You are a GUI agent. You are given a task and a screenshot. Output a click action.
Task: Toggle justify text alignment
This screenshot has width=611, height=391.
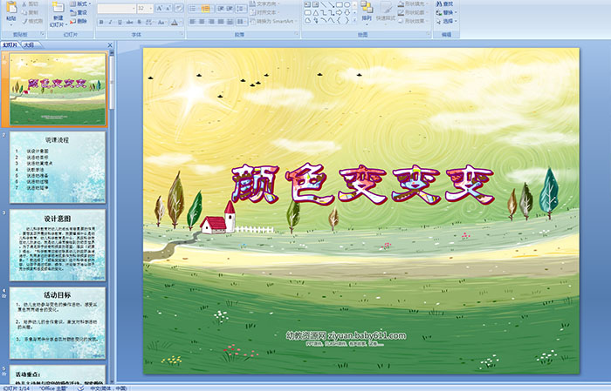point(221,22)
